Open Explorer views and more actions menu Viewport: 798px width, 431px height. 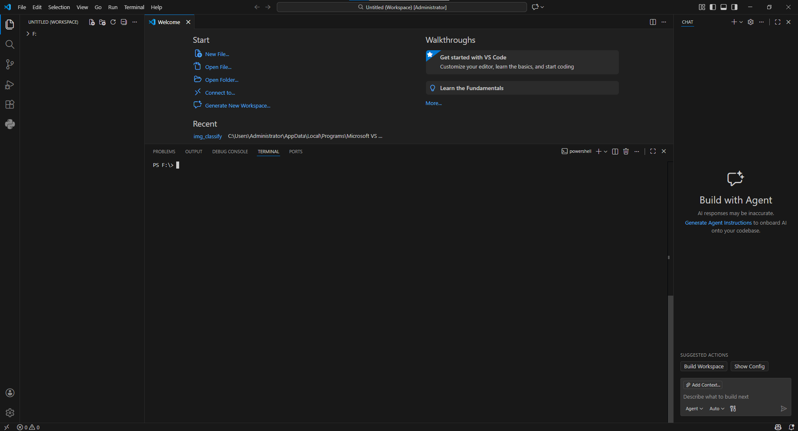click(x=135, y=22)
